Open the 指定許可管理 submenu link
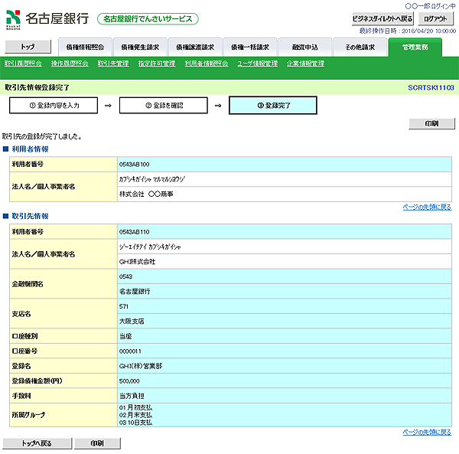 click(x=157, y=64)
